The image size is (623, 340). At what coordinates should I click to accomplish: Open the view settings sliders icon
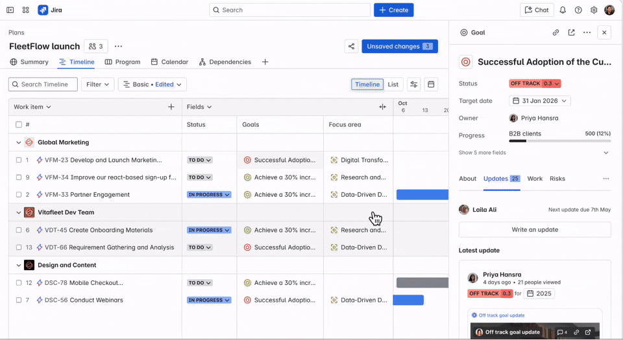[413, 84]
